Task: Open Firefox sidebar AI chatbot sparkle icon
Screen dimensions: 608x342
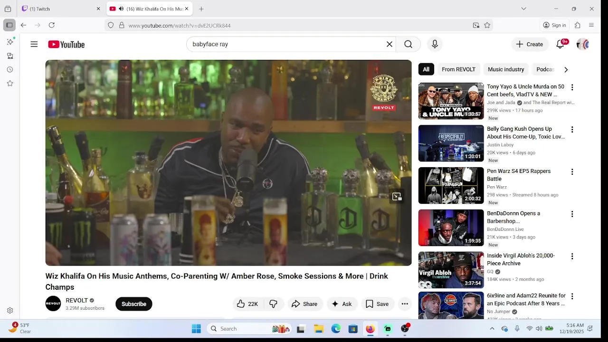Action: click(10, 42)
